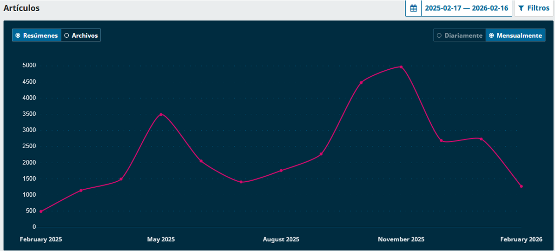Screen dimensions: 555x251
Task: Switch to the Archivos radio option
Action: pyautogui.click(x=81, y=35)
